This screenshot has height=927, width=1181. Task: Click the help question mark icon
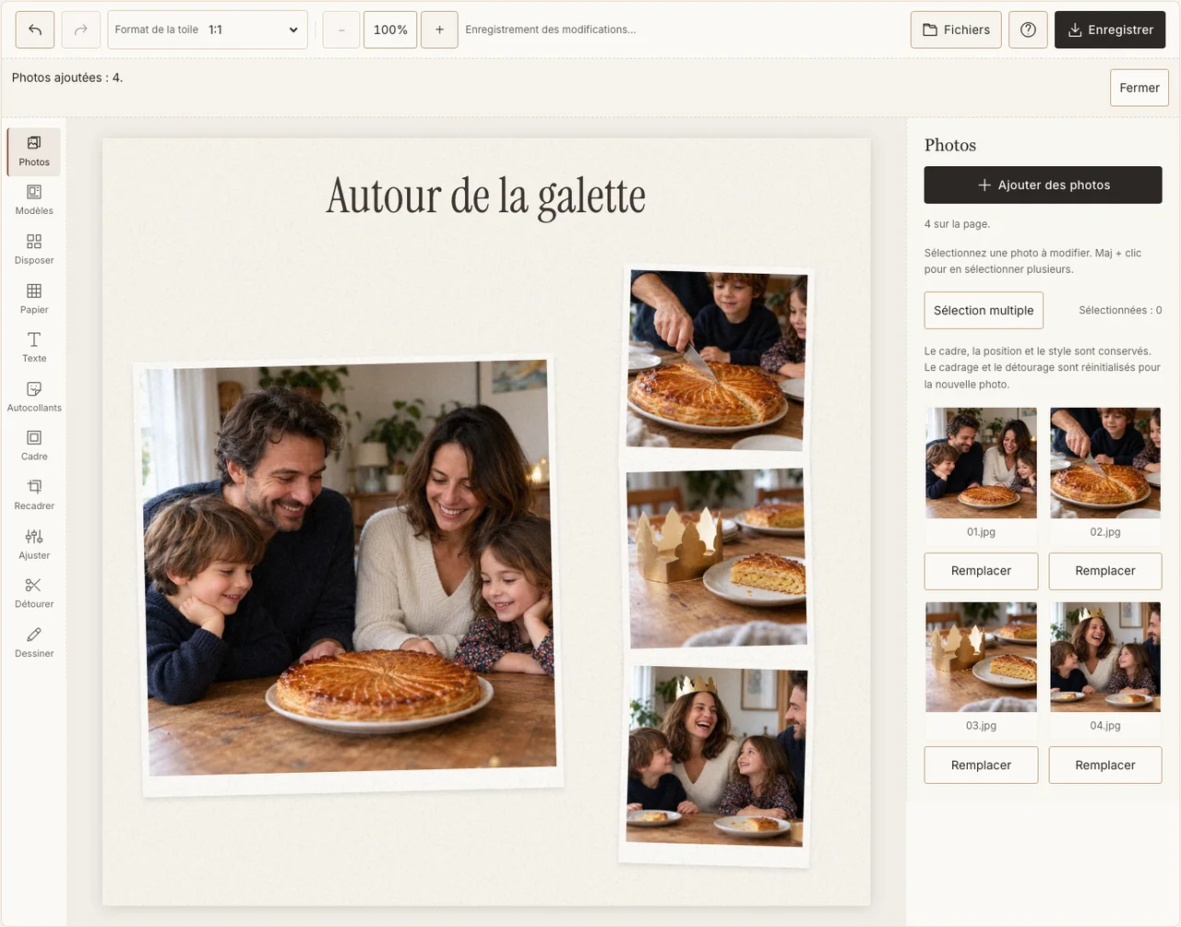(x=1028, y=30)
